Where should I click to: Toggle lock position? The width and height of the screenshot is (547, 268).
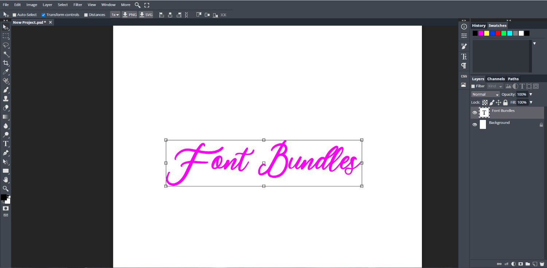tap(498, 103)
